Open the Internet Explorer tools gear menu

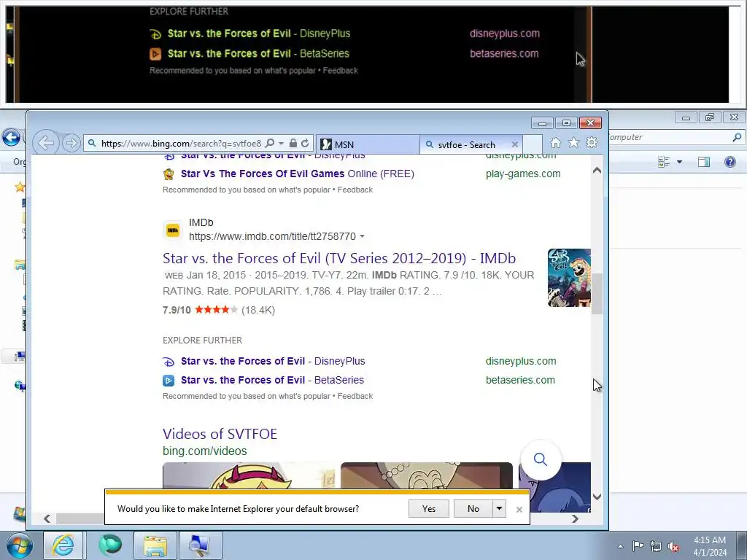pyautogui.click(x=592, y=142)
